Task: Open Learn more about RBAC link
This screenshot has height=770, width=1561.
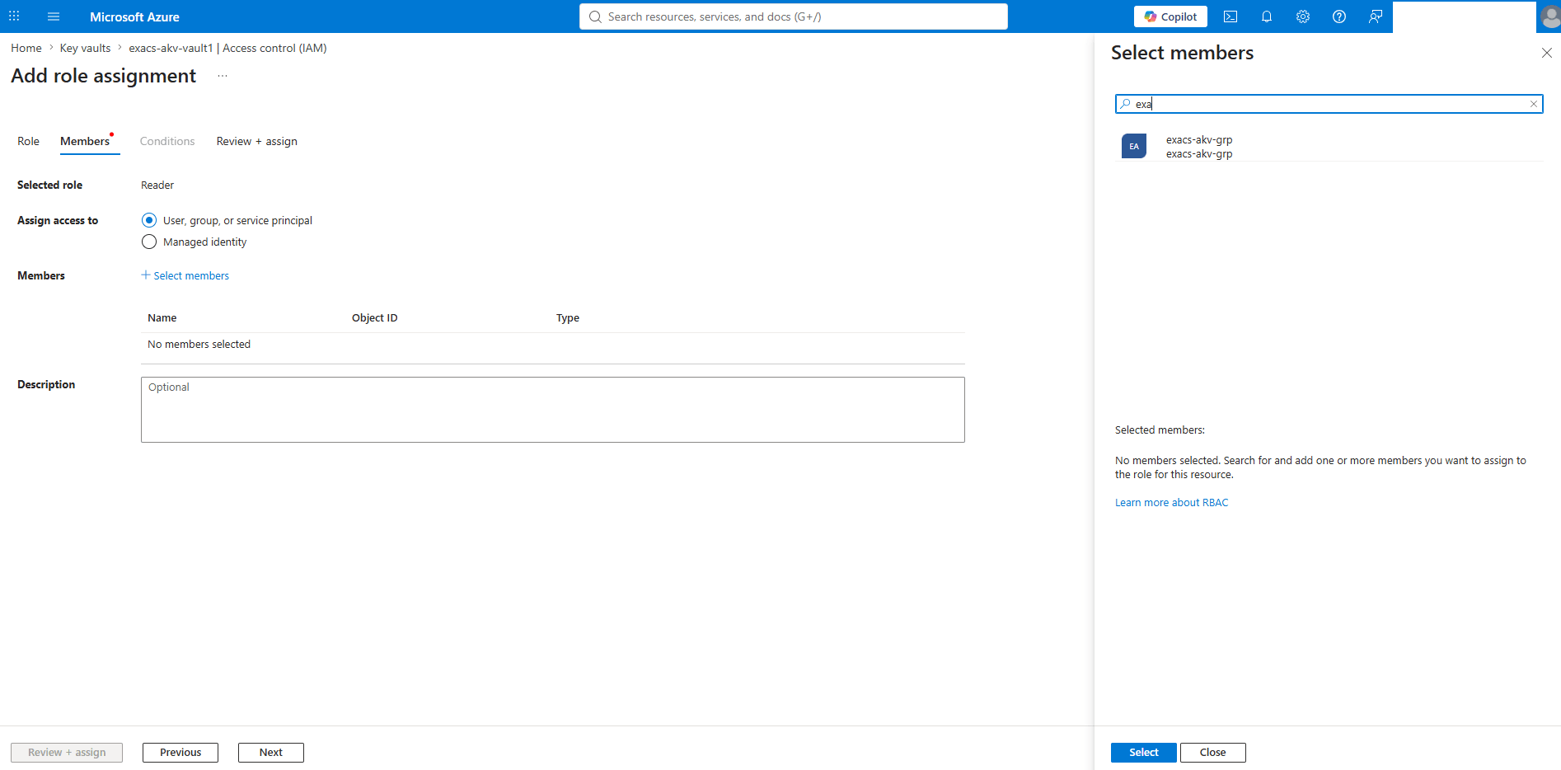Action: click(x=1171, y=503)
